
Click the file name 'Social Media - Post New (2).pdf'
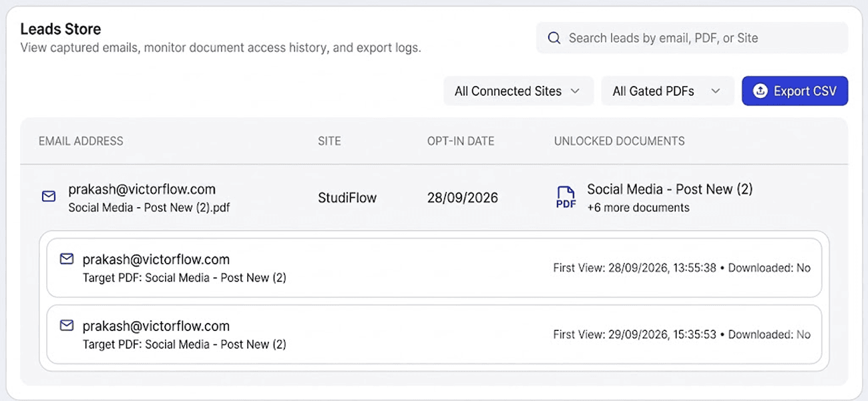pyautogui.click(x=149, y=208)
